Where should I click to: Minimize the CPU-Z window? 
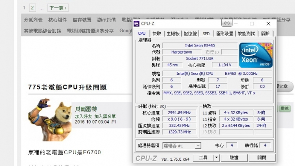[236, 24]
